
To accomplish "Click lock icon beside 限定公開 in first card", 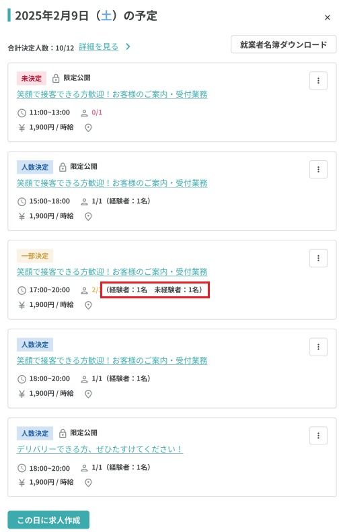I will click(x=56, y=78).
